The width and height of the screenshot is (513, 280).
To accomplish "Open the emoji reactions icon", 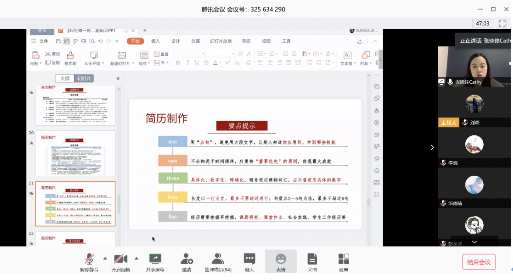I will (281, 259).
